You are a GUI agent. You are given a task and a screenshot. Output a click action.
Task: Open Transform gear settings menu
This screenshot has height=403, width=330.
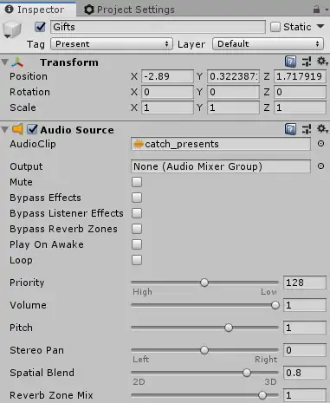[322, 62]
